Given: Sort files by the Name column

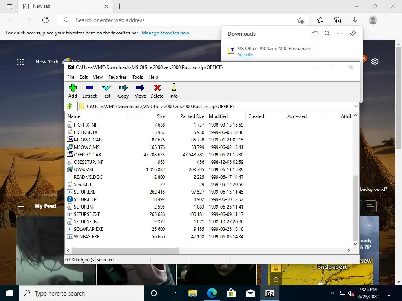Looking at the screenshot, I should [96, 116].
